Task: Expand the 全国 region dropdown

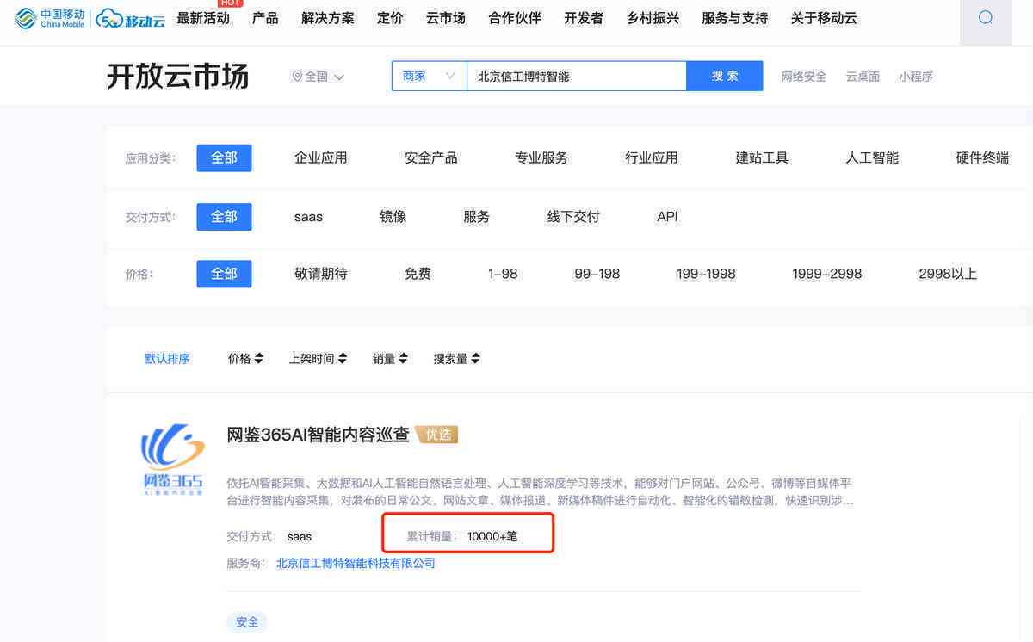Action: tap(319, 77)
